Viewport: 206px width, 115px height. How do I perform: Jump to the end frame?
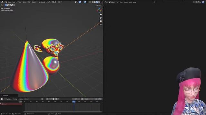[x=58, y=99]
